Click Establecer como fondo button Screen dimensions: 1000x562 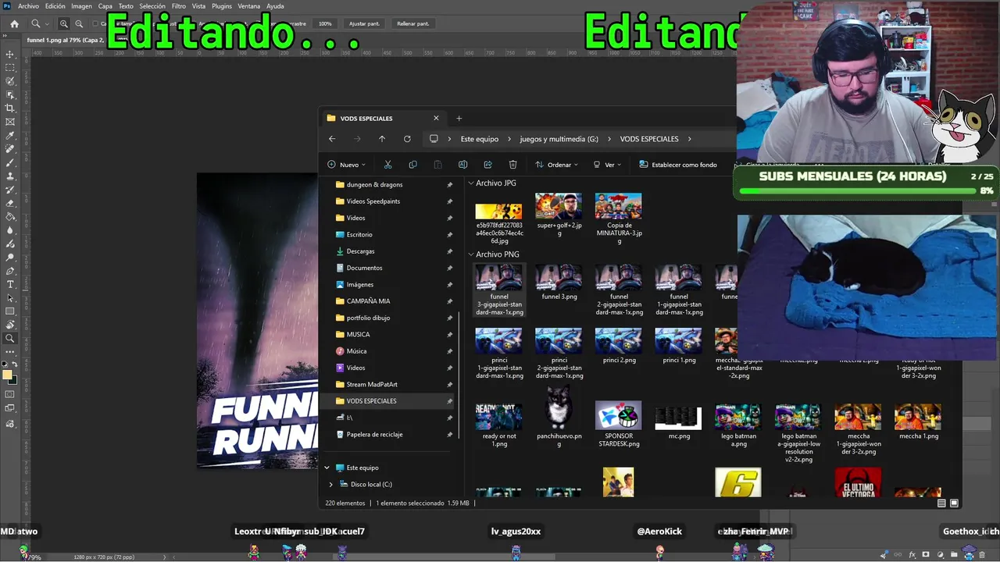tap(677, 165)
